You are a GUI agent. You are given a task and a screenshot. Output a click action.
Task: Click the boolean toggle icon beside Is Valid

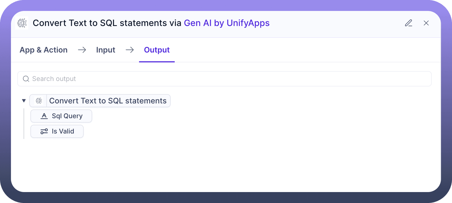point(44,131)
